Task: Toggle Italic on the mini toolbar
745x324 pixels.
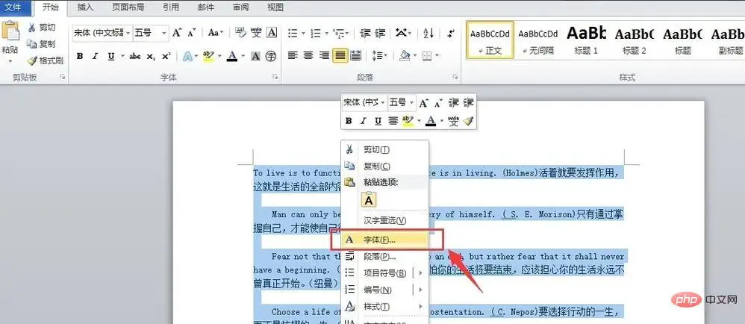Action: (x=363, y=121)
